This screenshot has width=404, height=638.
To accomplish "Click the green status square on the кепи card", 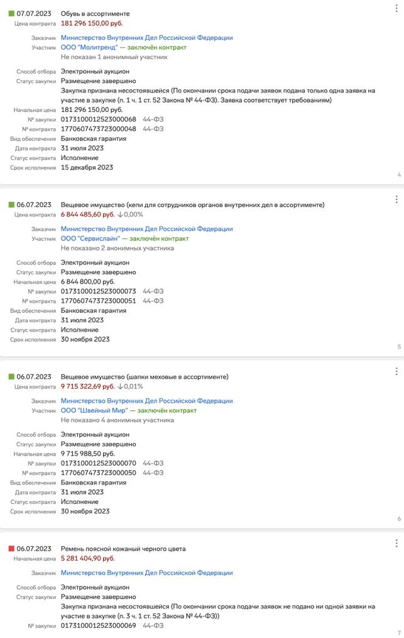I will [x=11, y=204].
